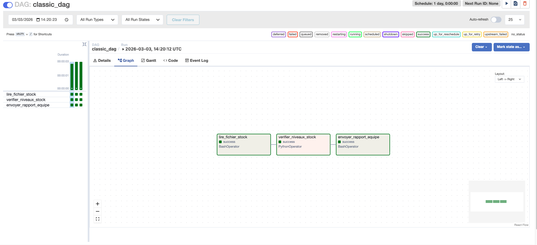Switch to the Gantt tab
The height and width of the screenshot is (245, 537).
click(149, 60)
